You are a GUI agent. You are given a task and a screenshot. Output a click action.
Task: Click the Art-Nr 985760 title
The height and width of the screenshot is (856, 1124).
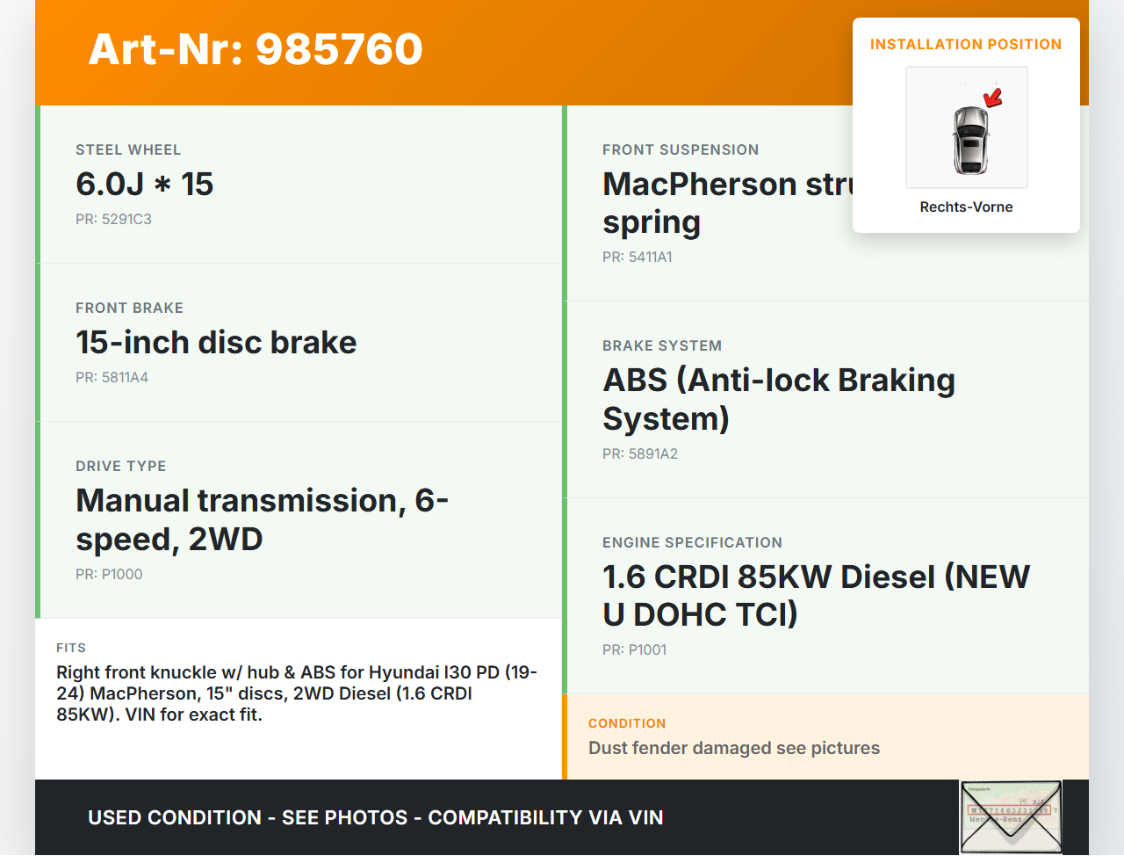pos(256,49)
